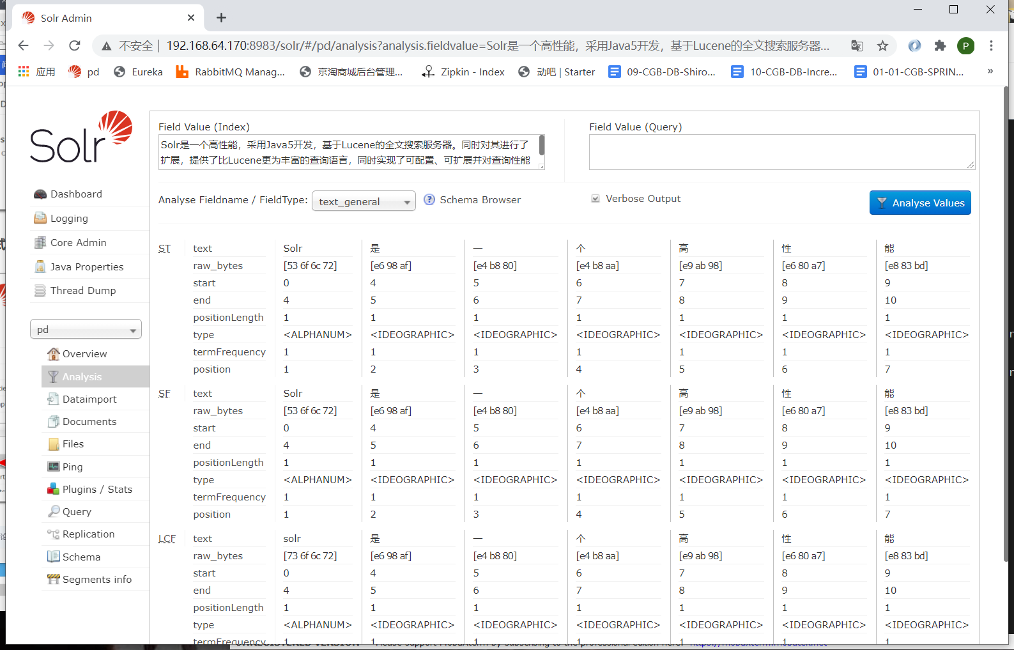Open the apps grid bookmark icon
This screenshot has height=650, width=1014.
click(24, 72)
